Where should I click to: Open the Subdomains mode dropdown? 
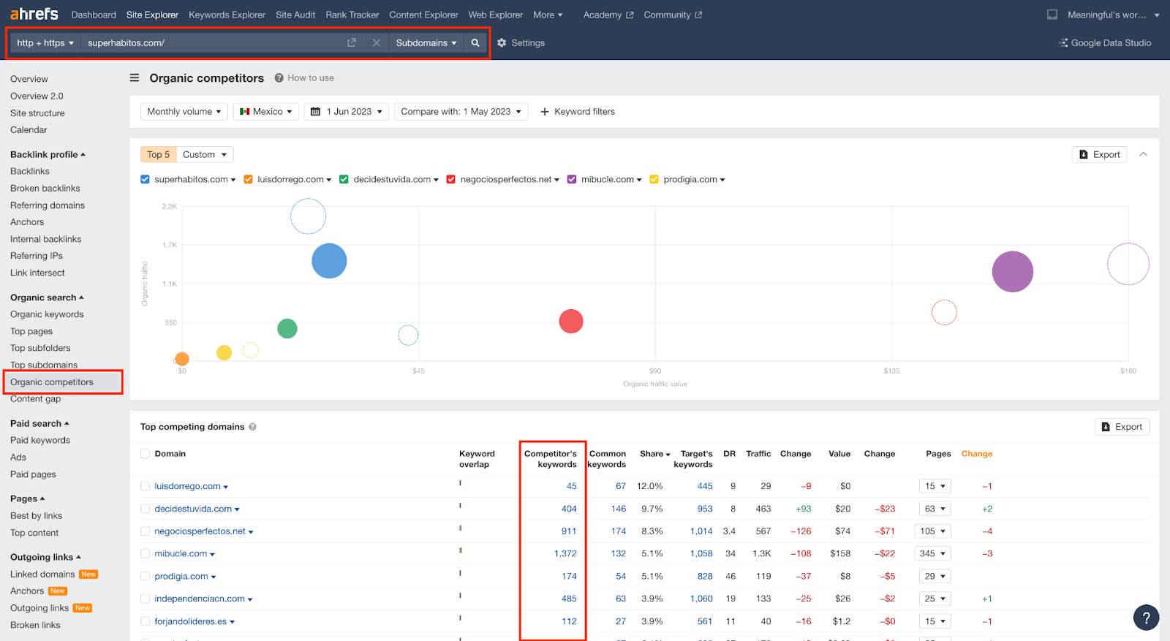point(426,43)
